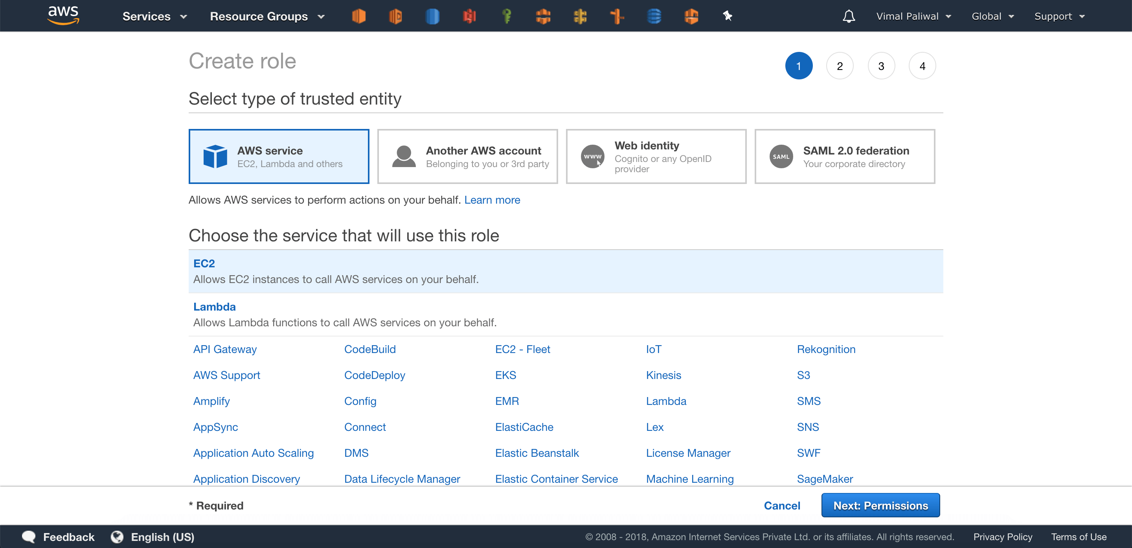Select the IoT service
The height and width of the screenshot is (548, 1132).
[x=653, y=349]
